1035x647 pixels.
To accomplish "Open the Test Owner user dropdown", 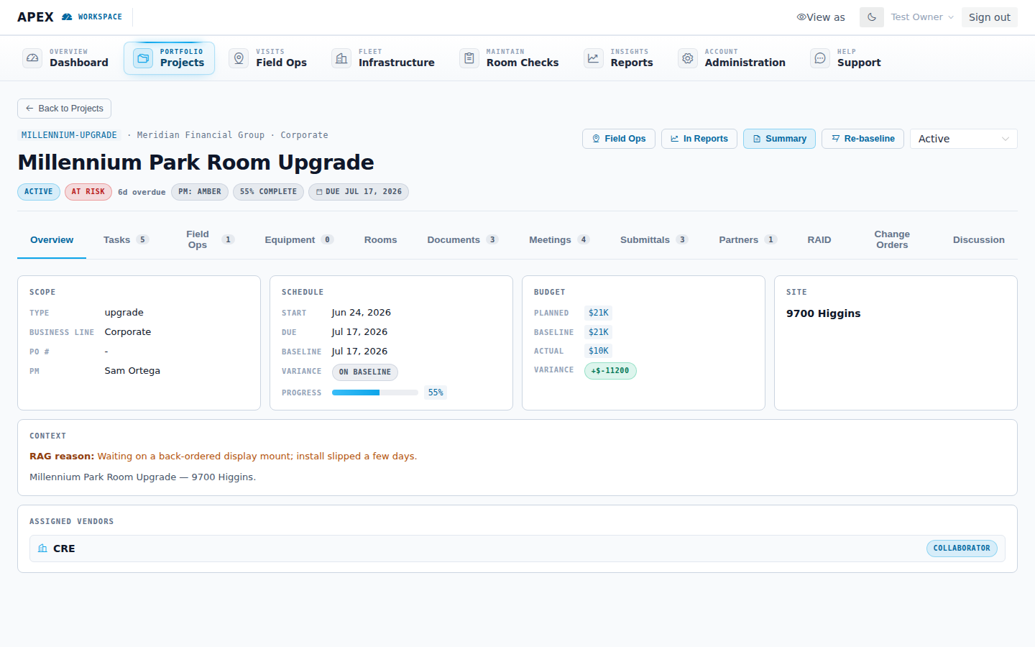I will point(922,17).
